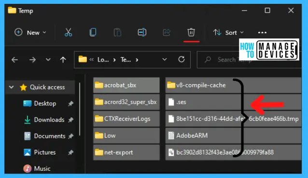This screenshot has width=308, height=178.
Task: Click the Te... breadcrumb segment
Action: [126, 60]
